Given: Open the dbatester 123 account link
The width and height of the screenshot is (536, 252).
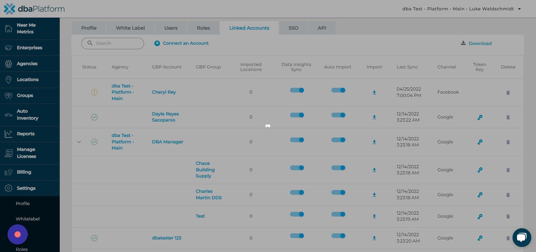Looking at the screenshot, I should pyautogui.click(x=167, y=238).
